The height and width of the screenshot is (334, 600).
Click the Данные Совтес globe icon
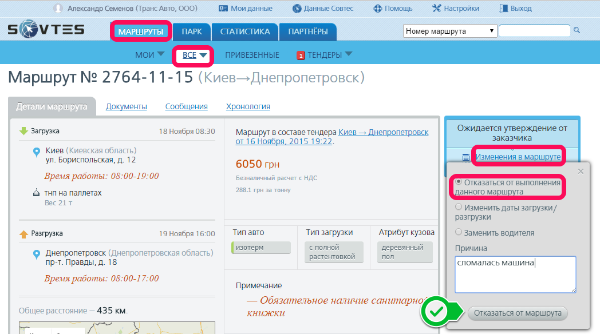pos(297,9)
